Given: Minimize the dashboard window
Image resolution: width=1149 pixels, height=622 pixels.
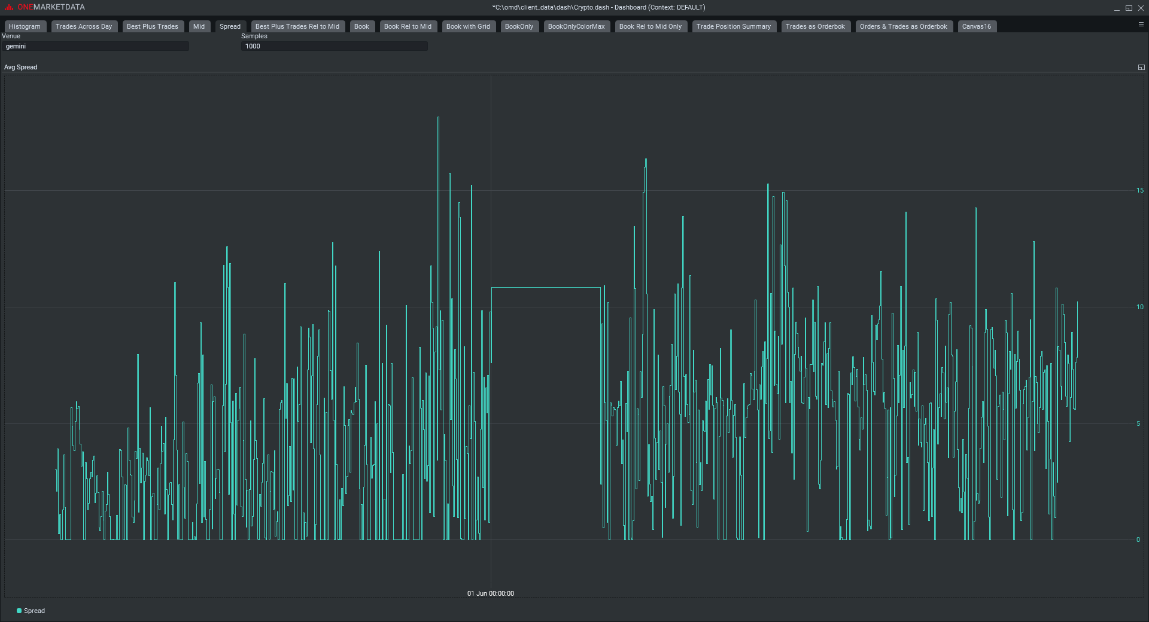Looking at the screenshot, I should (x=1117, y=8).
